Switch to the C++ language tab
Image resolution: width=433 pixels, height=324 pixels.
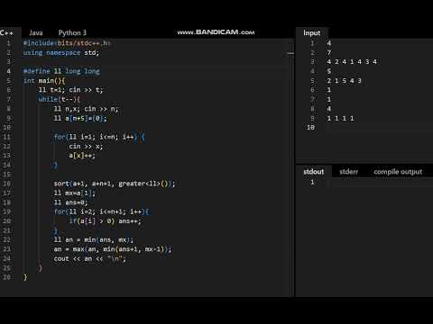[x=7, y=32]
